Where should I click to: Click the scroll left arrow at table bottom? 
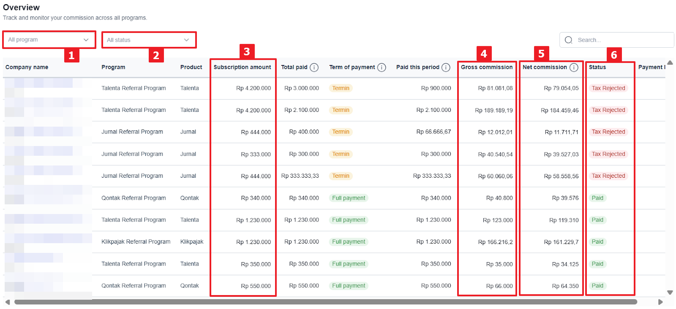pyautogui.click(x=8, y=302)
